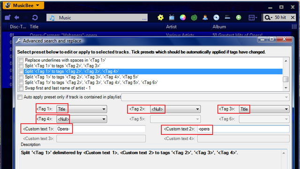Viewport: 300px width, 169px height.
Task: Click the green plus add icon
Action: 239,18
